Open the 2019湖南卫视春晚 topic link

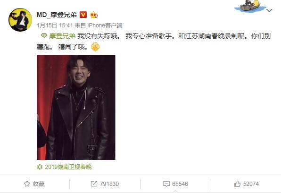click(x=68, y=167)
